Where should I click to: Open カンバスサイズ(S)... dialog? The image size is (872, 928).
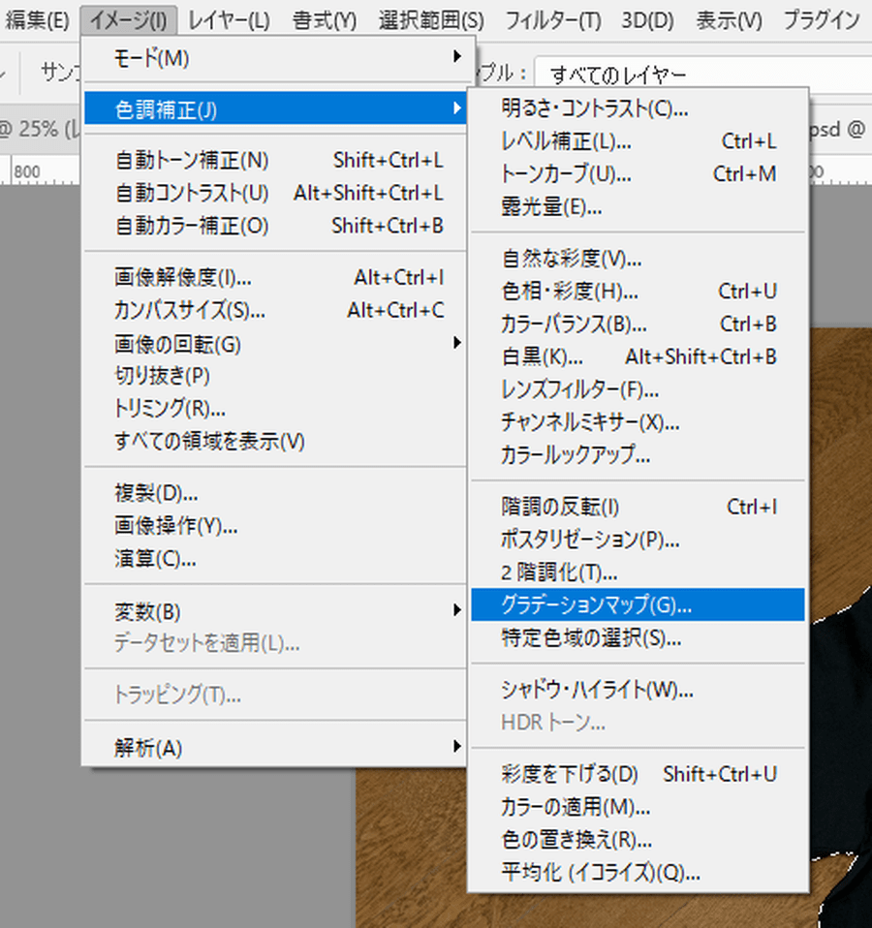pos(275,310)
